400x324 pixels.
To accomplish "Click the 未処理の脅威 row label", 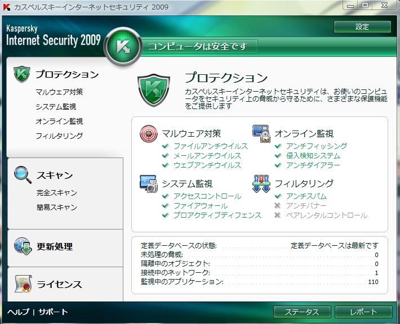I will [x=162, y=254].
